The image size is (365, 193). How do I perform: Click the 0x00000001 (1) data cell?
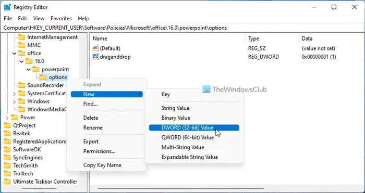[x=319, y=57]
